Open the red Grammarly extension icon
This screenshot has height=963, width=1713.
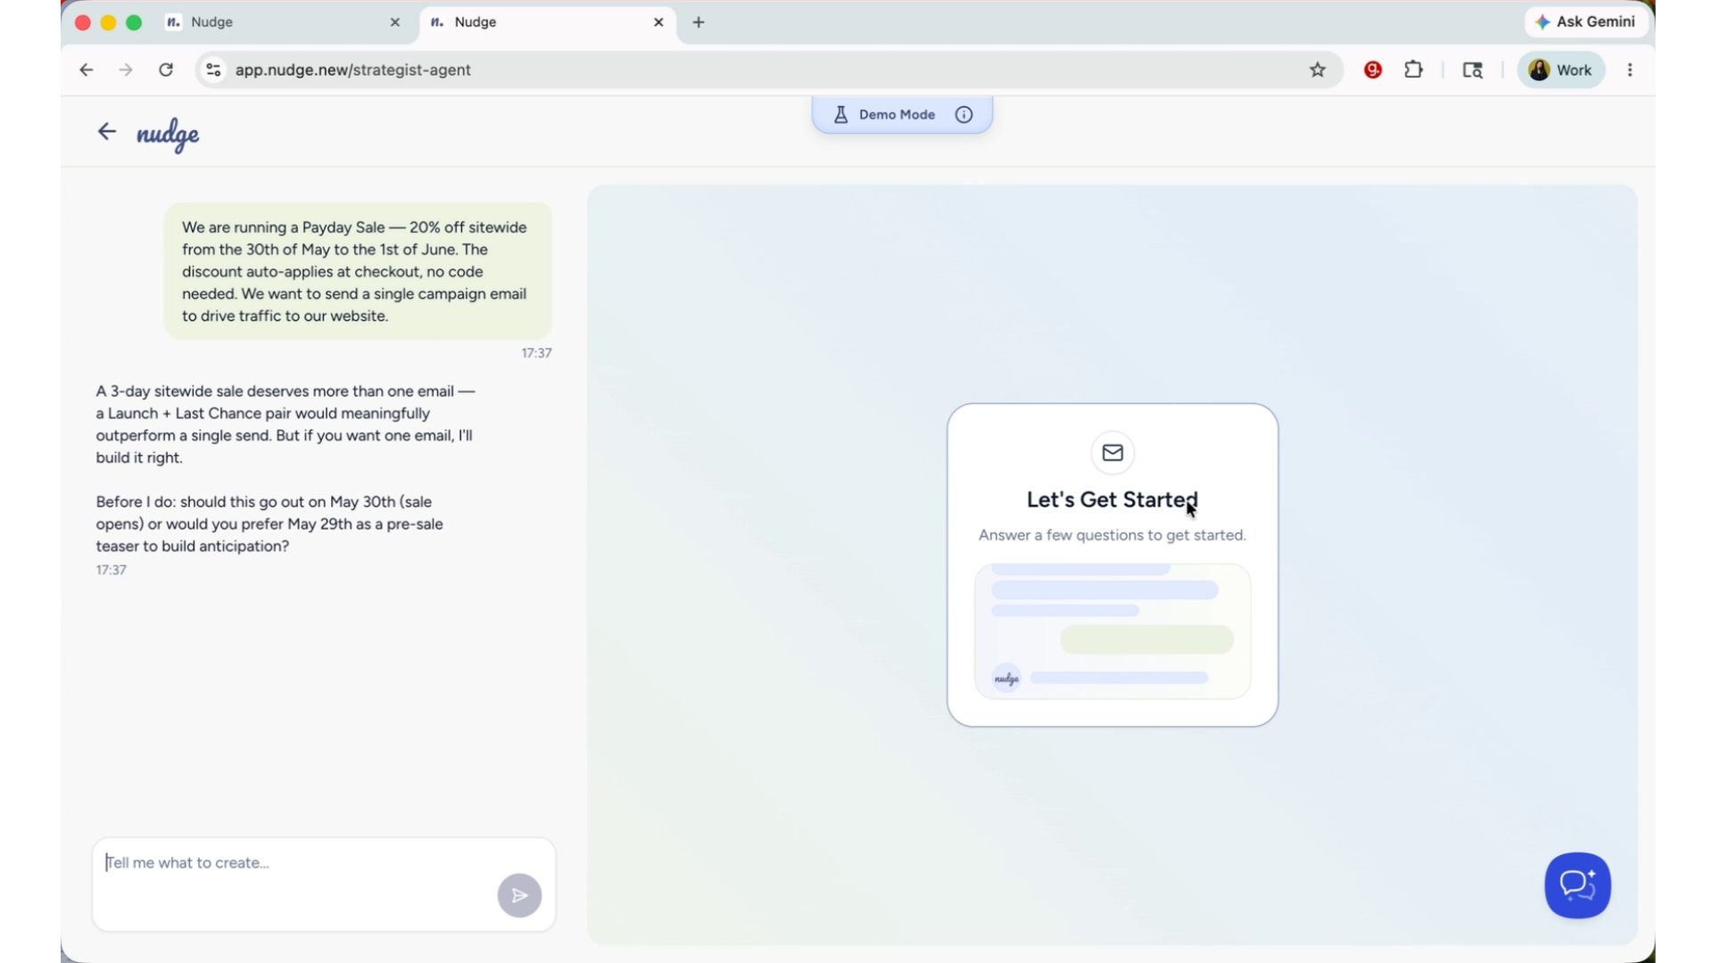(1373, 70)
